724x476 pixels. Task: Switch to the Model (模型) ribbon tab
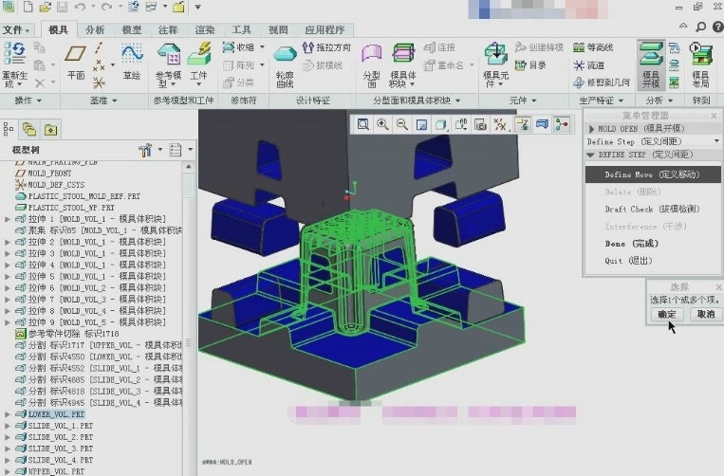click(132, 30)
